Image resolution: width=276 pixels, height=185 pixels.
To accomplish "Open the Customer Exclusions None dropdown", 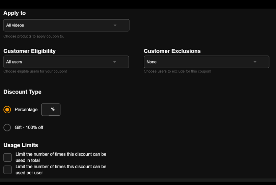I will 206,62.
